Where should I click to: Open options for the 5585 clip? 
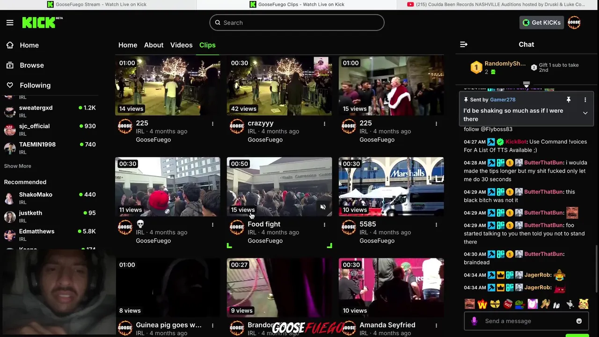coord(436,225)
